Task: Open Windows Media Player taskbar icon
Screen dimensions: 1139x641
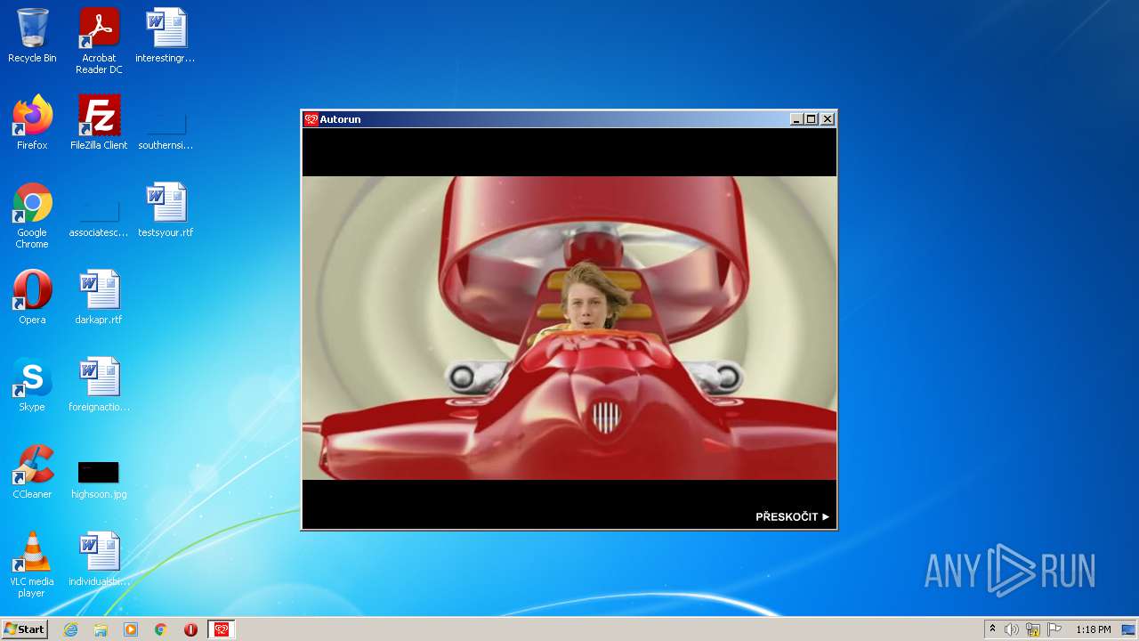Action: click(x=131, y=629)
